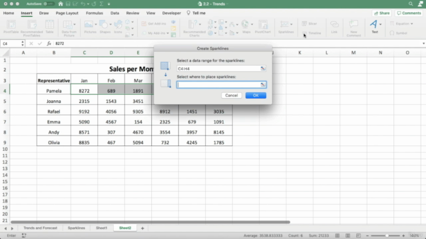Click the sparkline location input field
The height and width of the screenshot is (239, 426).
point(221,85)
